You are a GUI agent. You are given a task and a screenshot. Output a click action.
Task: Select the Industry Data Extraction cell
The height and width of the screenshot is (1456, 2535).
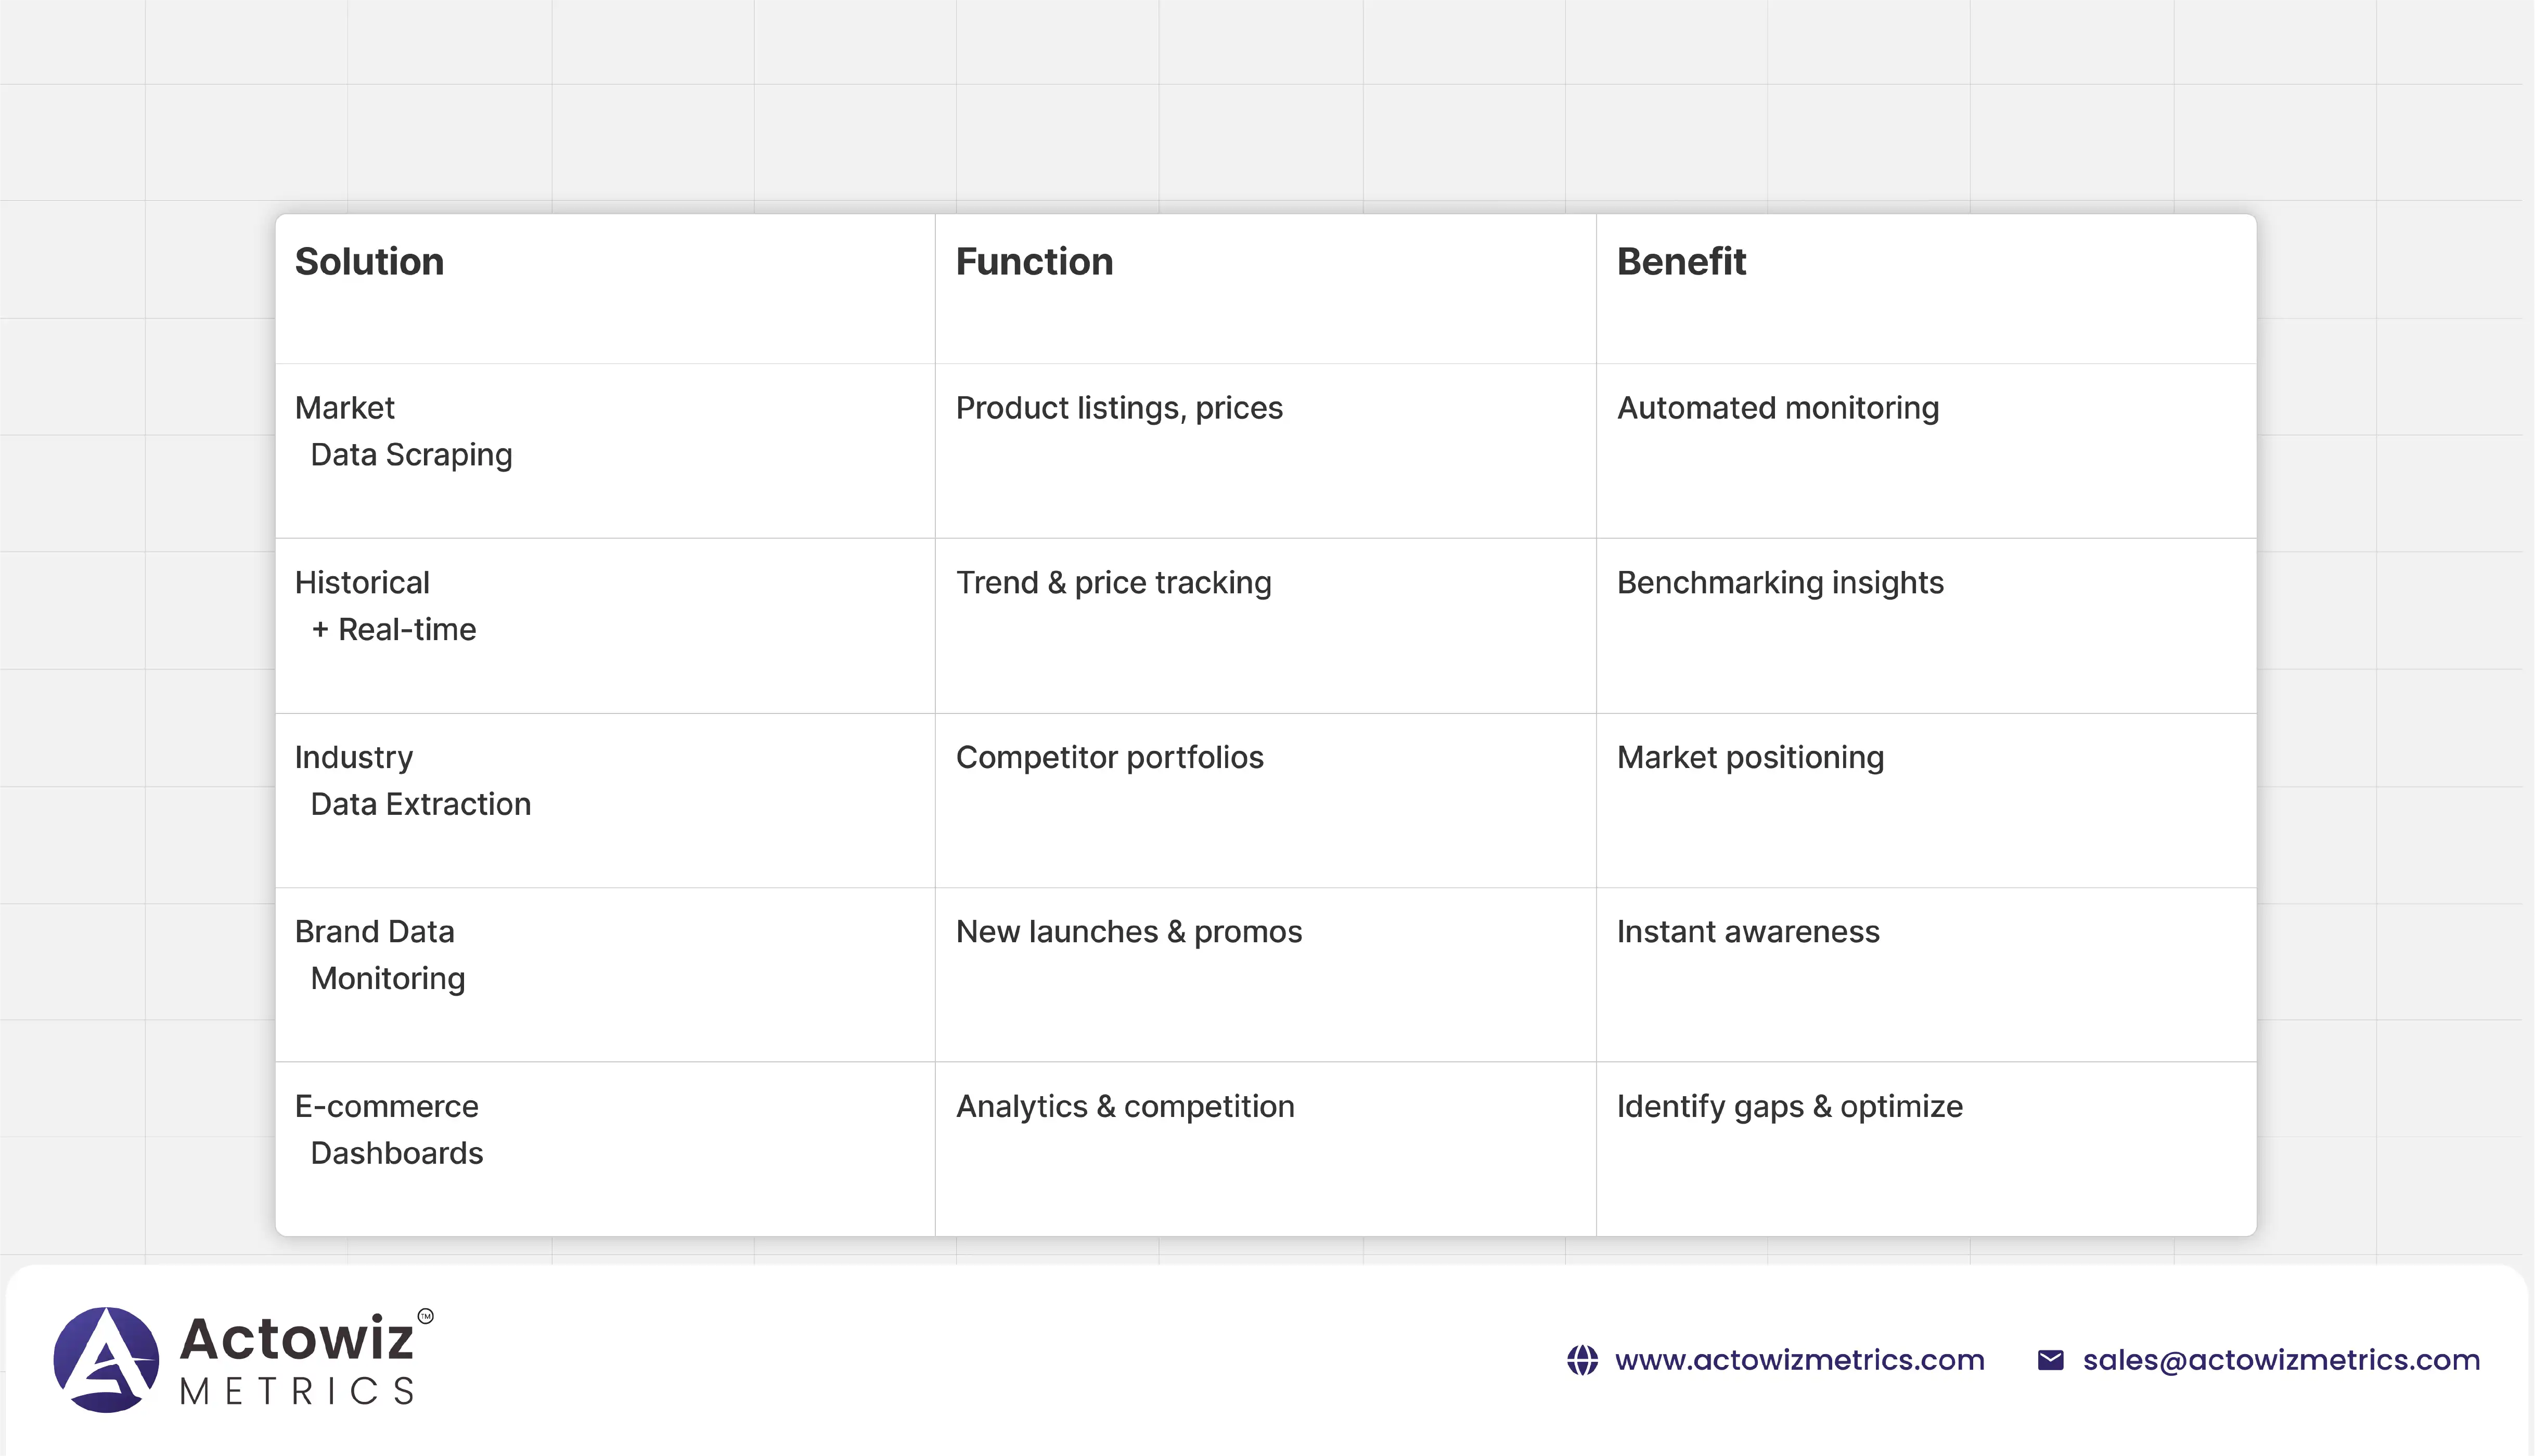(412, 781)
